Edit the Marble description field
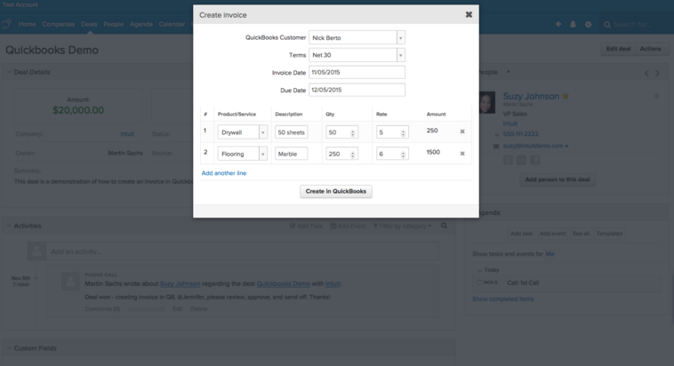The width and height of the screenshot is (674, 366). point(292,154)
